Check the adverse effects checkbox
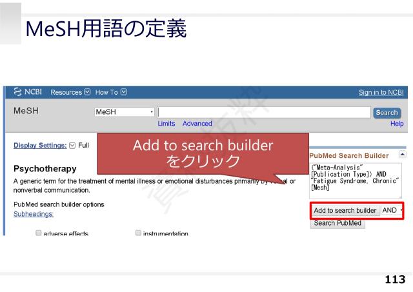Viewport: 413px width, 292px height. [39, 233]
